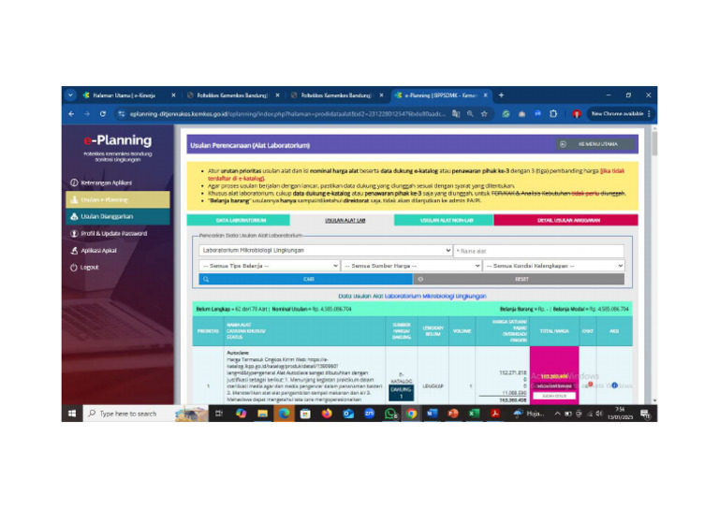719x509 pixels.
Task: Switch to Halaman Utama e-Kinerja browser tab
Action: click(124, 95)
